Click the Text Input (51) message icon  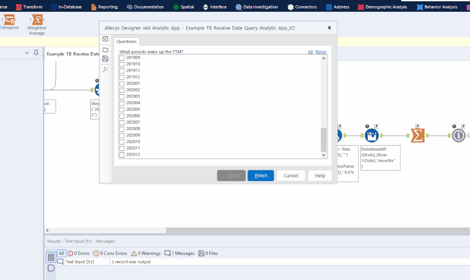coord(60,262)
